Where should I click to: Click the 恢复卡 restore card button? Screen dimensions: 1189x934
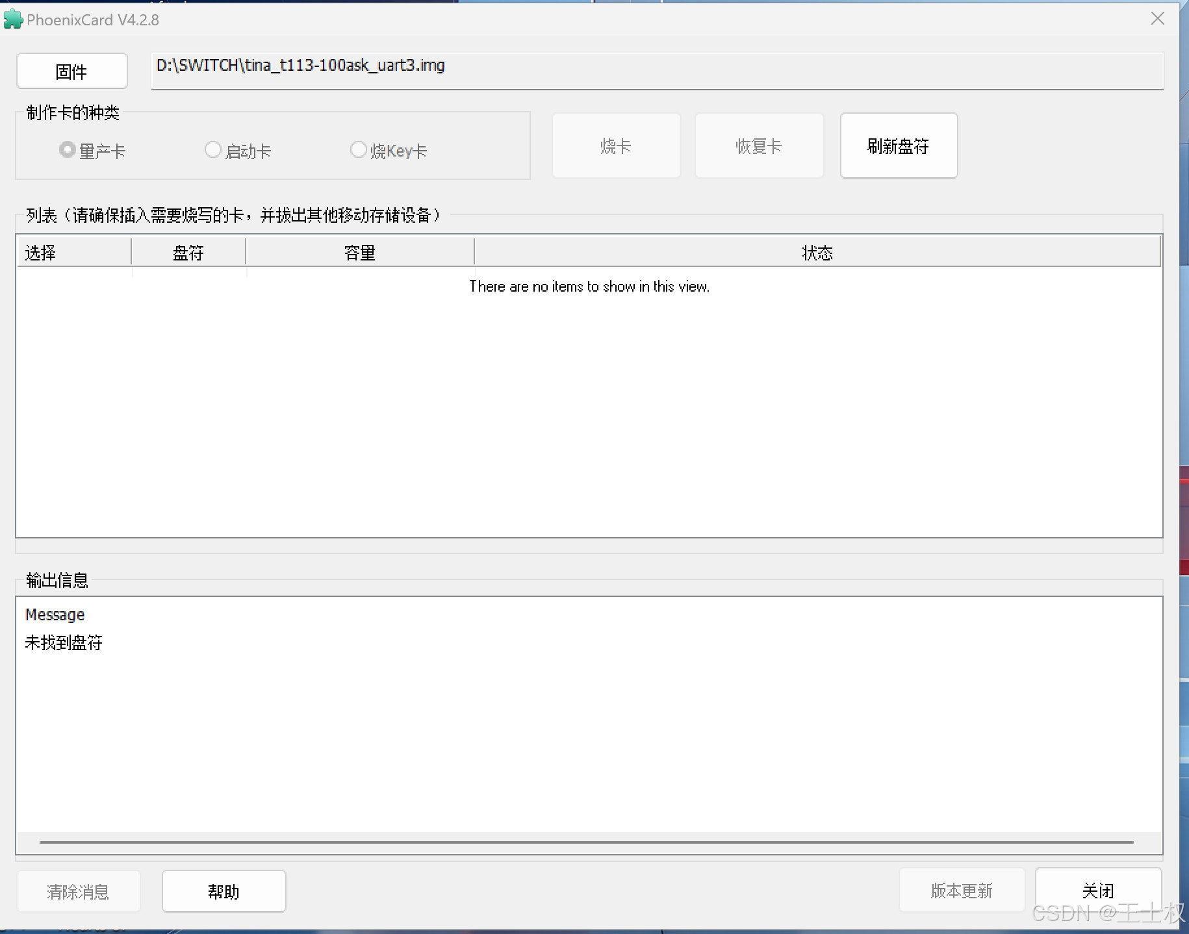(758, 145)
